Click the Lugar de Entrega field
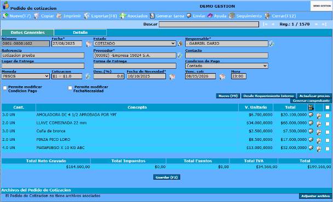The height and width of the screenshot is (202, 333). 43,66
